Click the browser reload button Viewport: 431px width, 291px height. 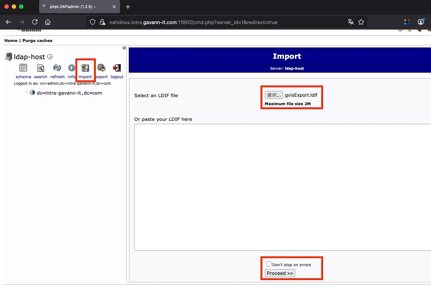click(35, 22)
